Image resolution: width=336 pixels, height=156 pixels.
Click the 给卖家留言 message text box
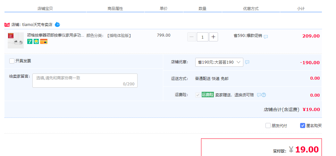pos(85,81)
